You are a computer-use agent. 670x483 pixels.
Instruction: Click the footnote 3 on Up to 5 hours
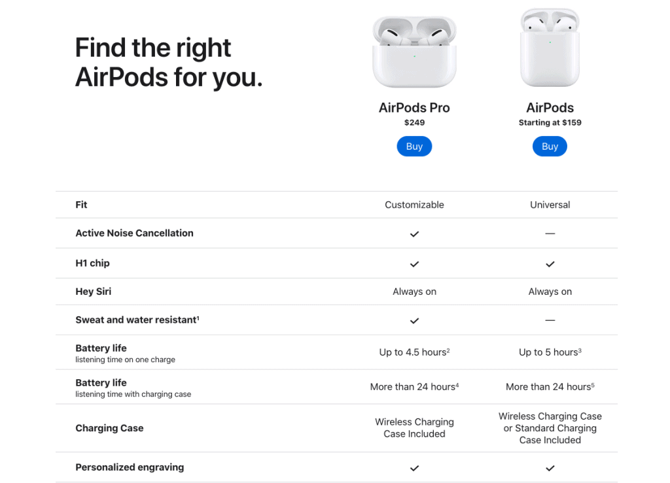(578, 350)
